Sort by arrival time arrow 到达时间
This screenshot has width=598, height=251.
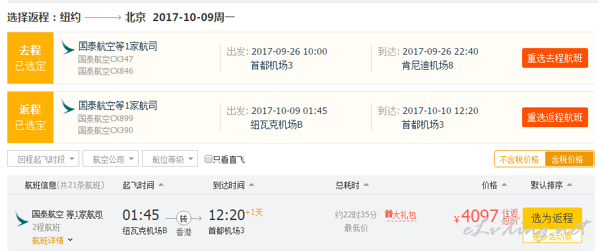point(251,186)
